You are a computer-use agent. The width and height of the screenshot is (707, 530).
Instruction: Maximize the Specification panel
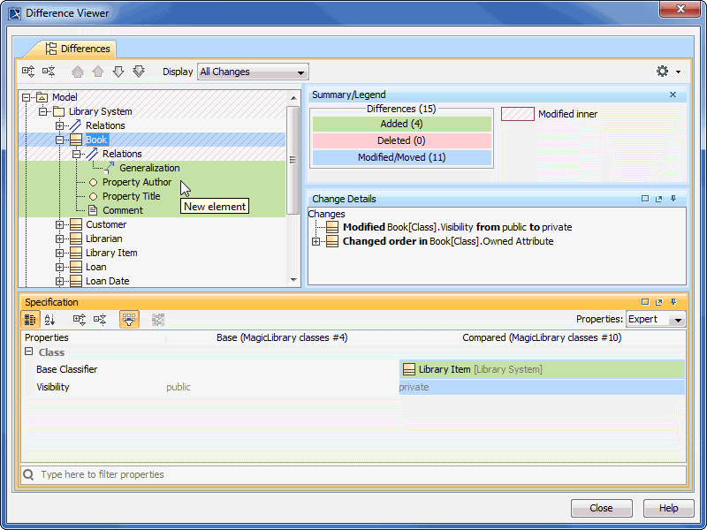click(x=645, y=302)
